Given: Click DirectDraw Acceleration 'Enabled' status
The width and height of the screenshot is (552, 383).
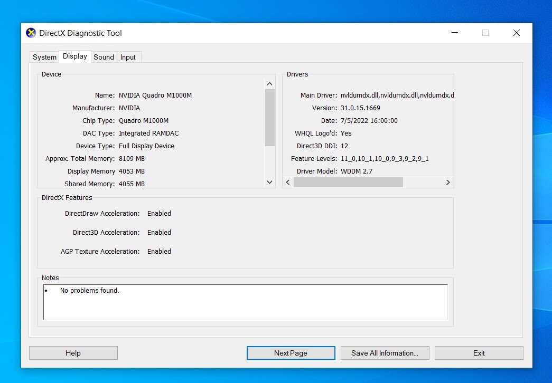Looking at the screenshot, I should point(159,214).
